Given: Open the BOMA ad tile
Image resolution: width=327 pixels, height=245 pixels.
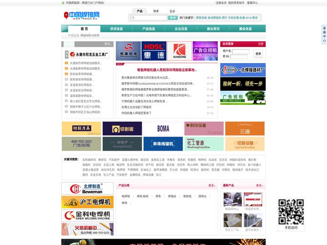Looking at the screenshot, I should 163,128.
